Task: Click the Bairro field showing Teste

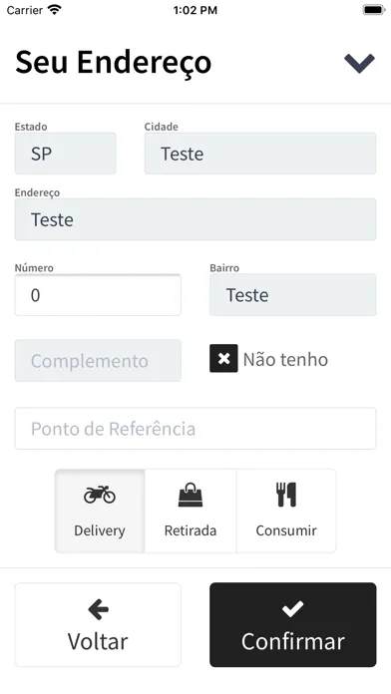Action: (x=292, y=295)
